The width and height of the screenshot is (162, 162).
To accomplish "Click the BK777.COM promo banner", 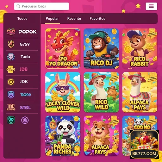I will (x=144, y=144).
